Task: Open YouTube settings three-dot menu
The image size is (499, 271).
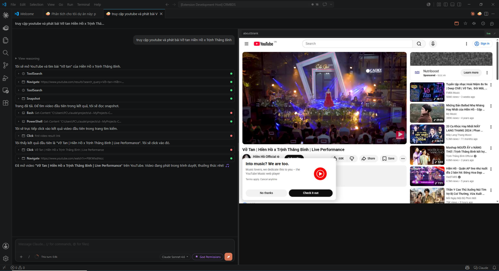Action: click(466, 44)
